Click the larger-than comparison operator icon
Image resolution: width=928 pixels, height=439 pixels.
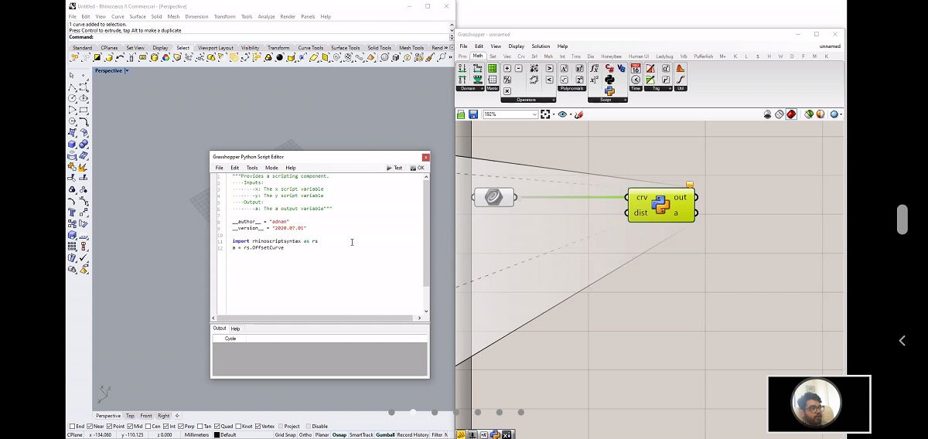[550, 69]
